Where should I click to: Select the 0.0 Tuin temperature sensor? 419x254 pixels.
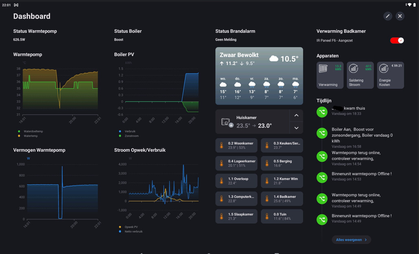[282, 216]
